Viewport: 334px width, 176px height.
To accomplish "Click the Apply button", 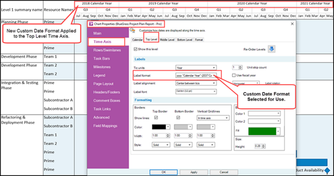I will [x=194, y=172].
